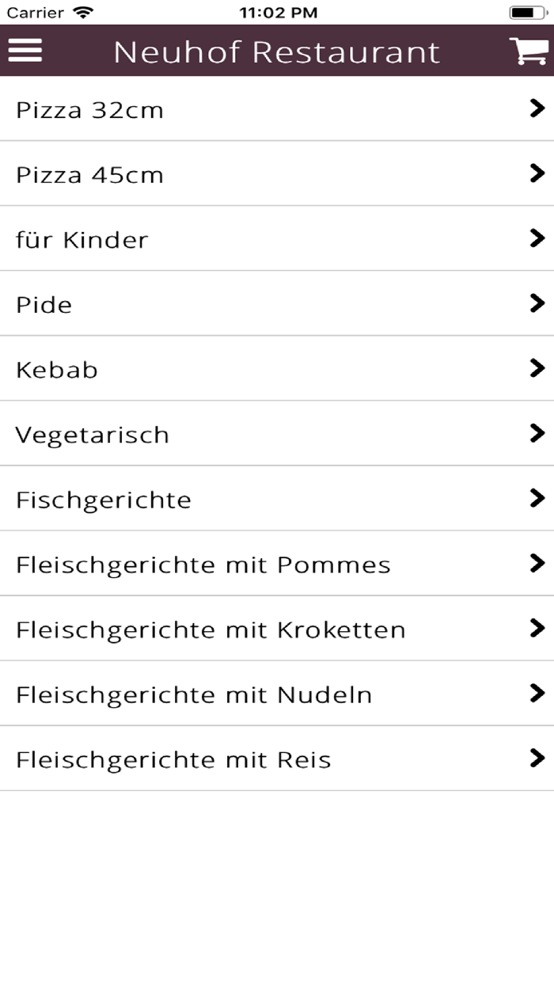Open Fleischgerichte mit Reis
Viewport: 554px width, 985px height.
click(x=277, y=759)
